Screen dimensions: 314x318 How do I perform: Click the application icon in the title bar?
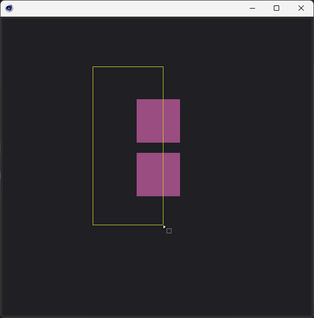pos(9,8)
